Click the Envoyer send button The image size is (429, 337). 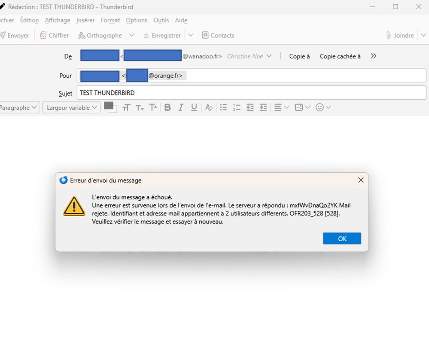[15, 35]
